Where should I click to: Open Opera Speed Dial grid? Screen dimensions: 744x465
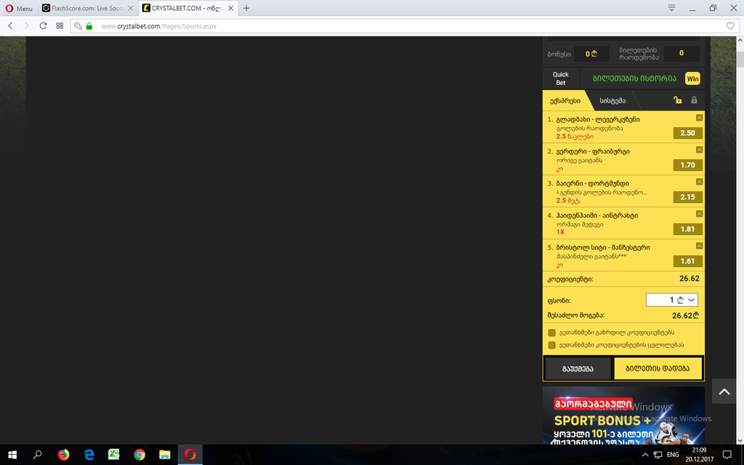[60, 26]
